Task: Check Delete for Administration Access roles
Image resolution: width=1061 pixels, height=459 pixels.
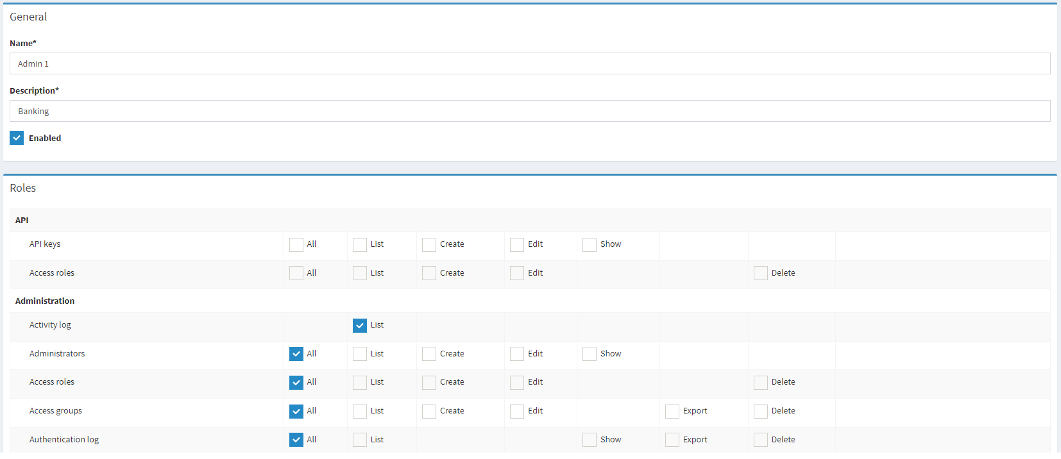Action: [761, 383]
